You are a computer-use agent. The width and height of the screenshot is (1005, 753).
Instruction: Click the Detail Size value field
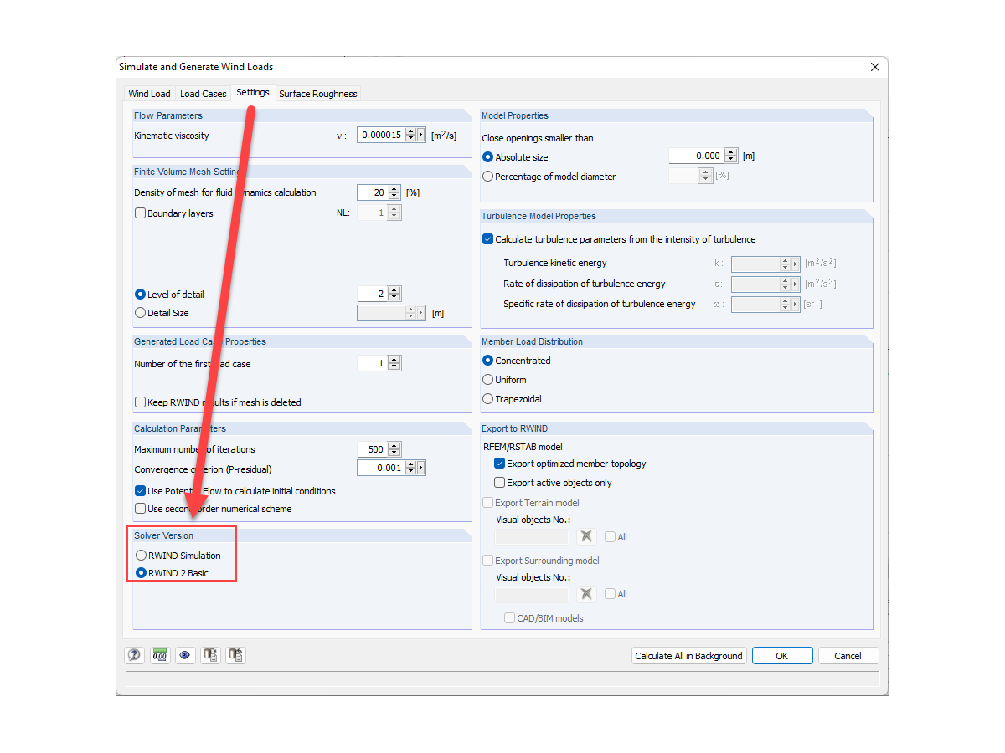tap(381, 313)
